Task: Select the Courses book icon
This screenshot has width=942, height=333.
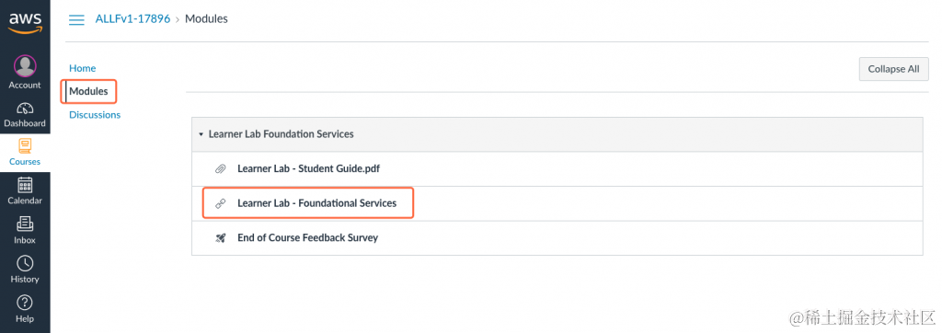Action: tap(25, 146)
